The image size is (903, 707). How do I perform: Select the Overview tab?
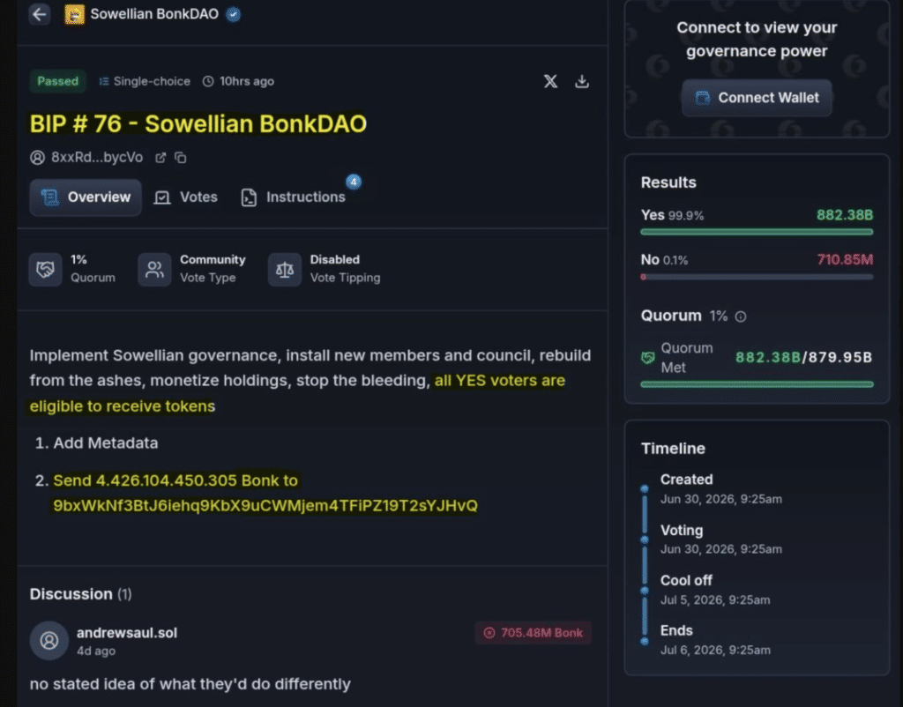86,197
